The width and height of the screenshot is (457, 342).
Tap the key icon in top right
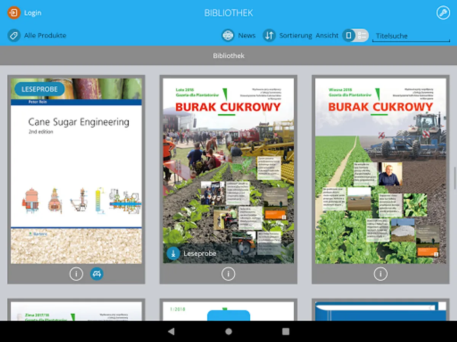click(443, 13)
